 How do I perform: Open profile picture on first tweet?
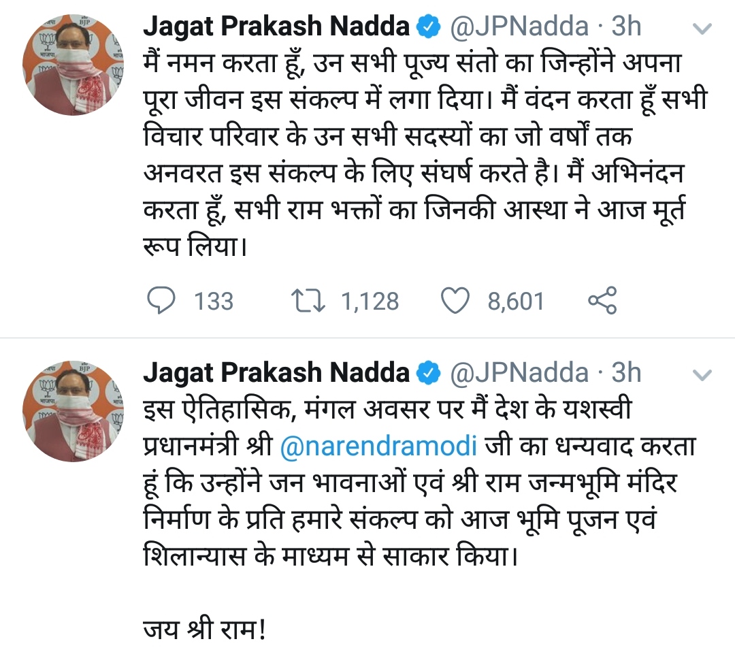pos(73,64)
